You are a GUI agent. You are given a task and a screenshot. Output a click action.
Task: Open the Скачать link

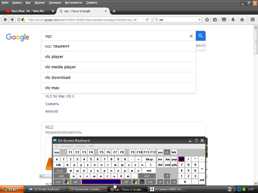[x=52, y=104]
